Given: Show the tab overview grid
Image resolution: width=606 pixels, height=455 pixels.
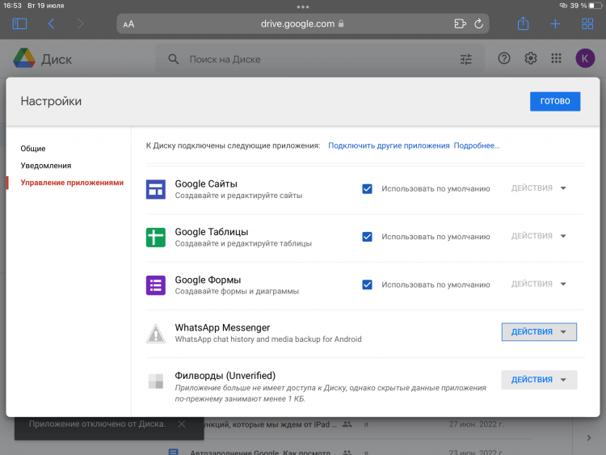Looking at the screenshot, I should (x=587, y=24).
